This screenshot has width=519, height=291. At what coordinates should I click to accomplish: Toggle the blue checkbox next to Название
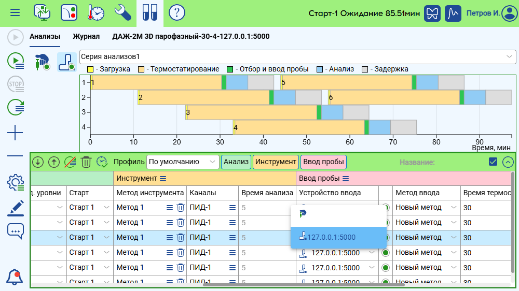[x=493, y=162]
